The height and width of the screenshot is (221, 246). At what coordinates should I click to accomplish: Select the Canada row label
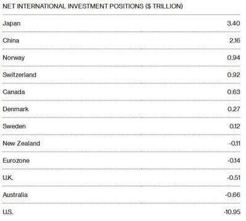pyautogui.click(x=14, y=92)
